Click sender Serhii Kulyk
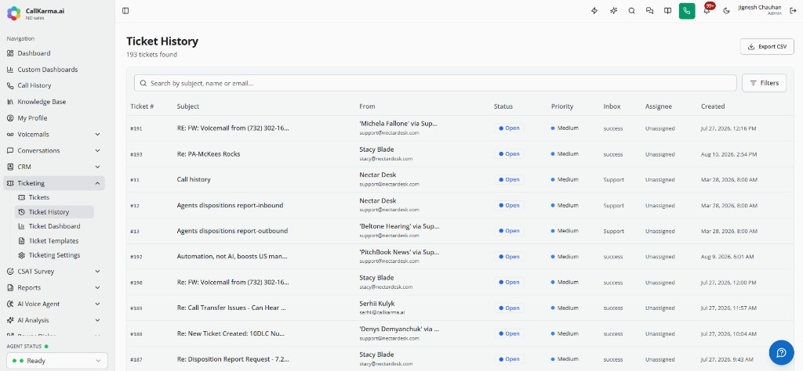The image size is (803, 371). click(377, 304)
